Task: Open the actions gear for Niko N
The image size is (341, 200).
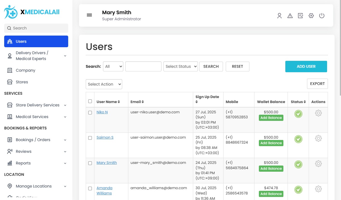Action: (318, 113)
